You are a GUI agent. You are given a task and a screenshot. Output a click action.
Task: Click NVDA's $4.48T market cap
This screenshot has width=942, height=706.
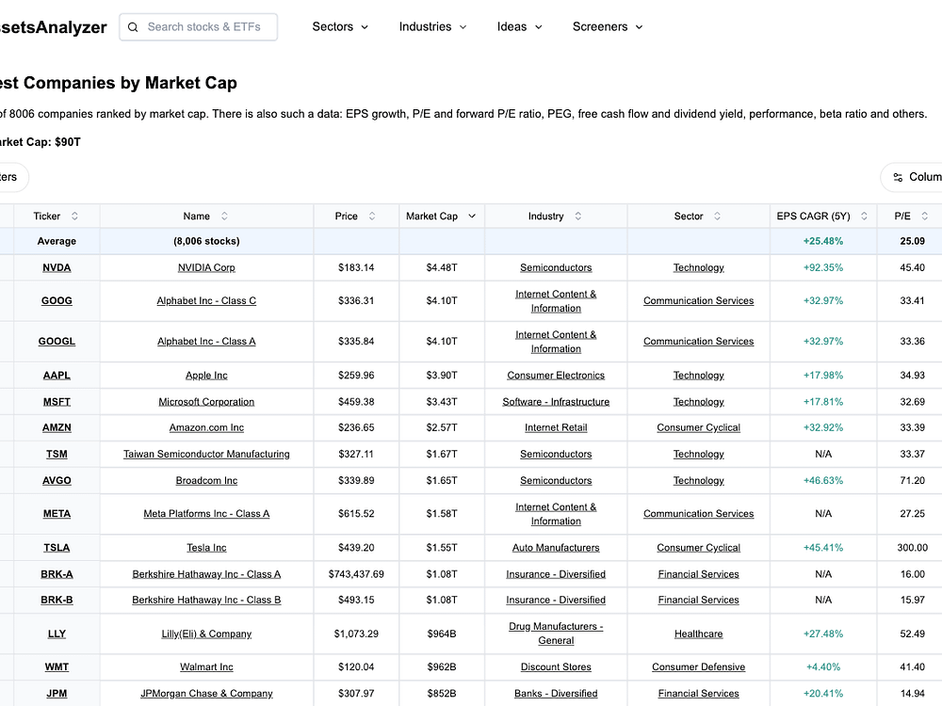[x=442, y=267]
